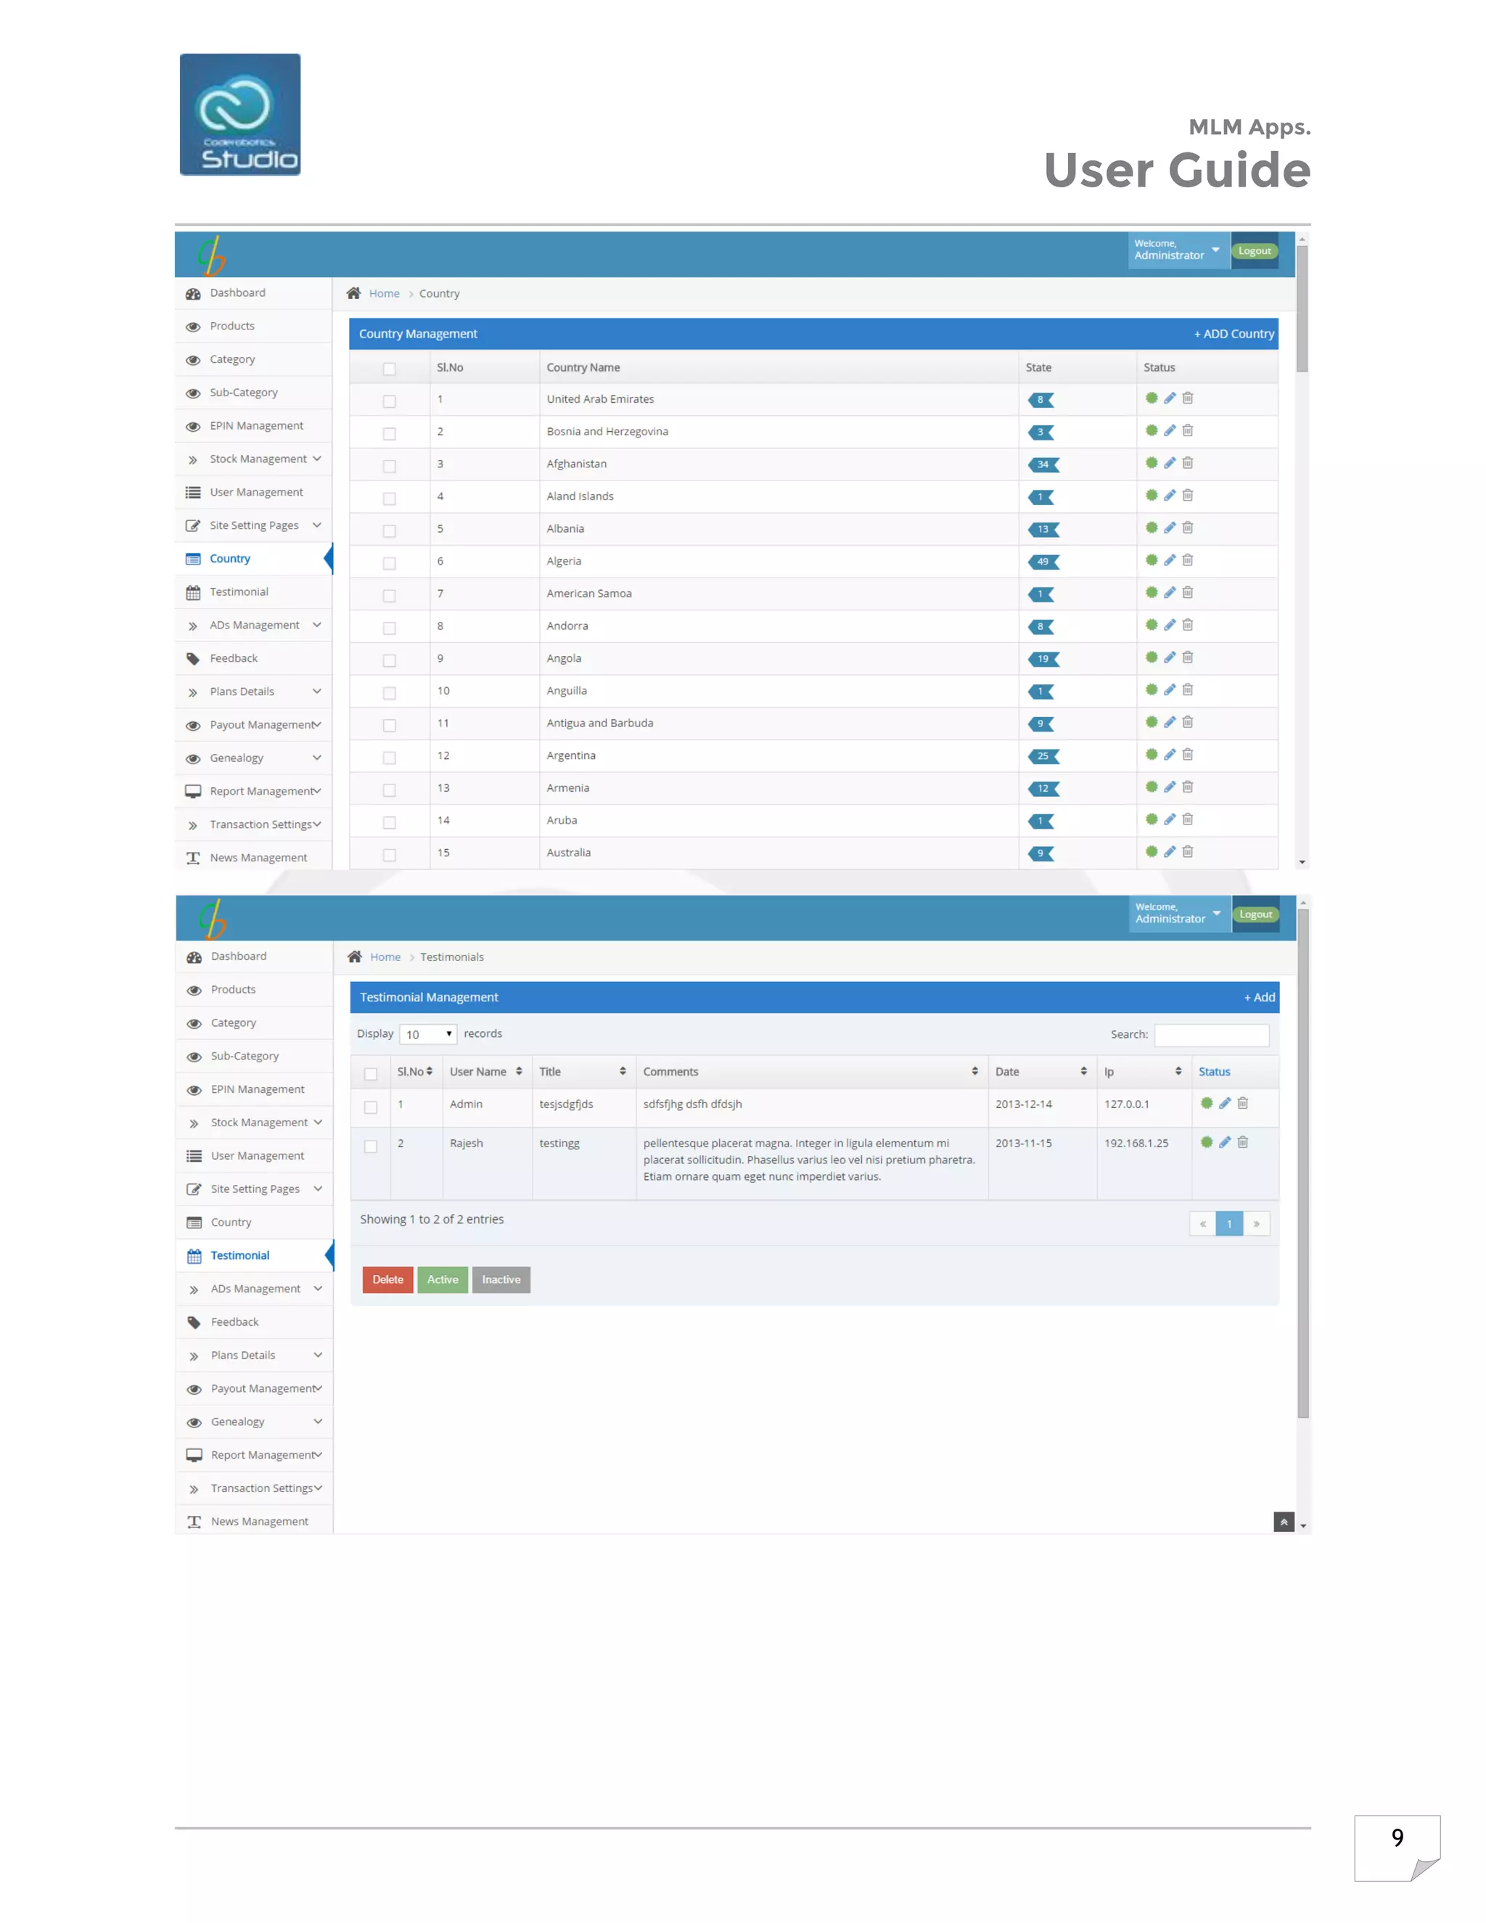
Task: Edit Admin testimonial using pencil icon
Action: click(x=1225, y=1103)
